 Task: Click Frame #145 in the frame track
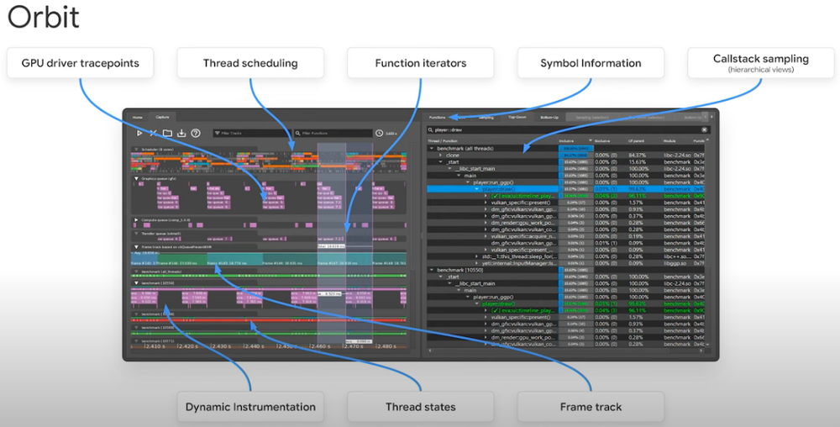234,260
